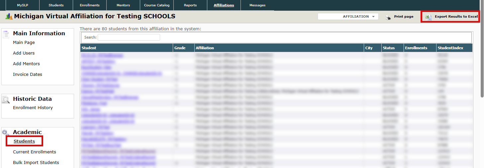Screen dimensions: 484x168
Task: Focus the Search input field
Action: [x=129, y=37]
